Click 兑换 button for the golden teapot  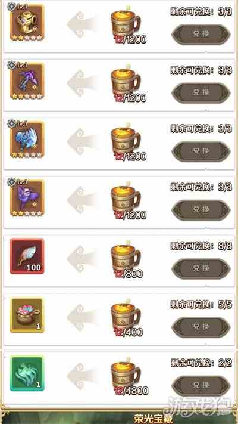201,34
